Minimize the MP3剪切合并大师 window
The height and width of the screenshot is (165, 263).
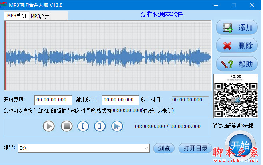pyautogui.click(x=216, y=5)
